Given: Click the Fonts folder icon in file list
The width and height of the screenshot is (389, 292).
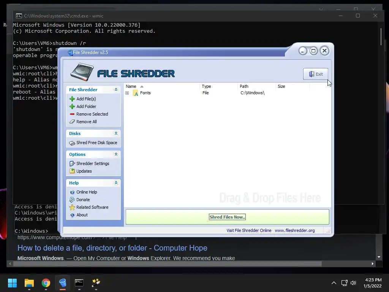Looking at the screenshot, I should tap(136, 93).
